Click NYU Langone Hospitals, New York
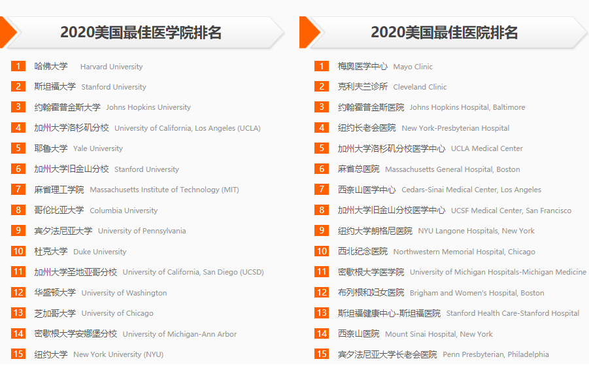589x374 pixels. [477, 231]
